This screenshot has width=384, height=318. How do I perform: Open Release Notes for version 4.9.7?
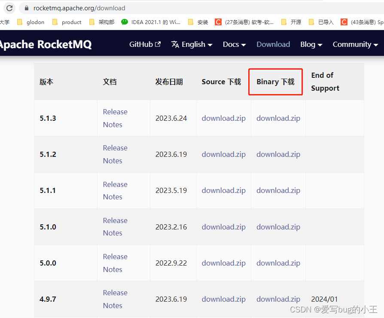(x=115, y=299)
